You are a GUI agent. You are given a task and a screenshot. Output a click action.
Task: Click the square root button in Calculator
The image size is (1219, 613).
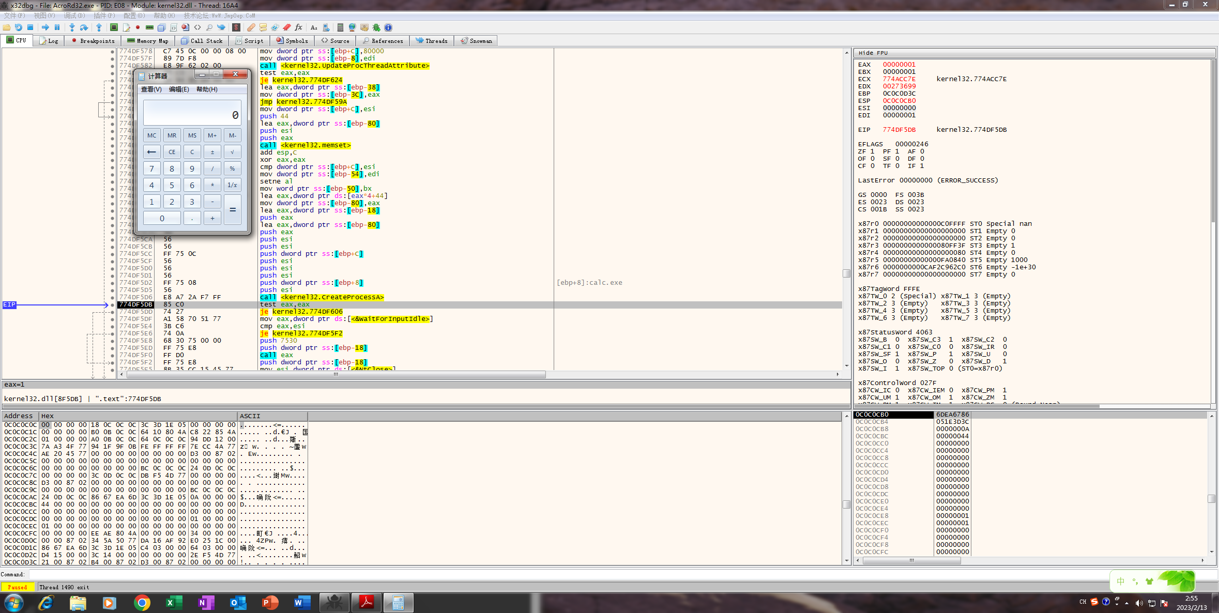coord(232,152)
